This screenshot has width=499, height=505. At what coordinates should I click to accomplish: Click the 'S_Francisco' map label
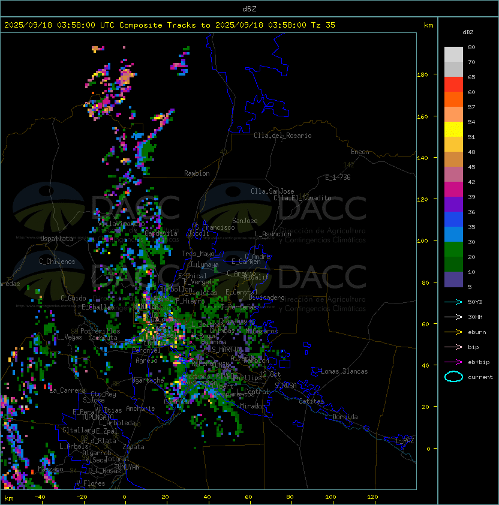point(215,227)
